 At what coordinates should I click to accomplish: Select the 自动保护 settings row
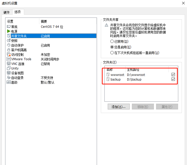[x=51, y=45]
